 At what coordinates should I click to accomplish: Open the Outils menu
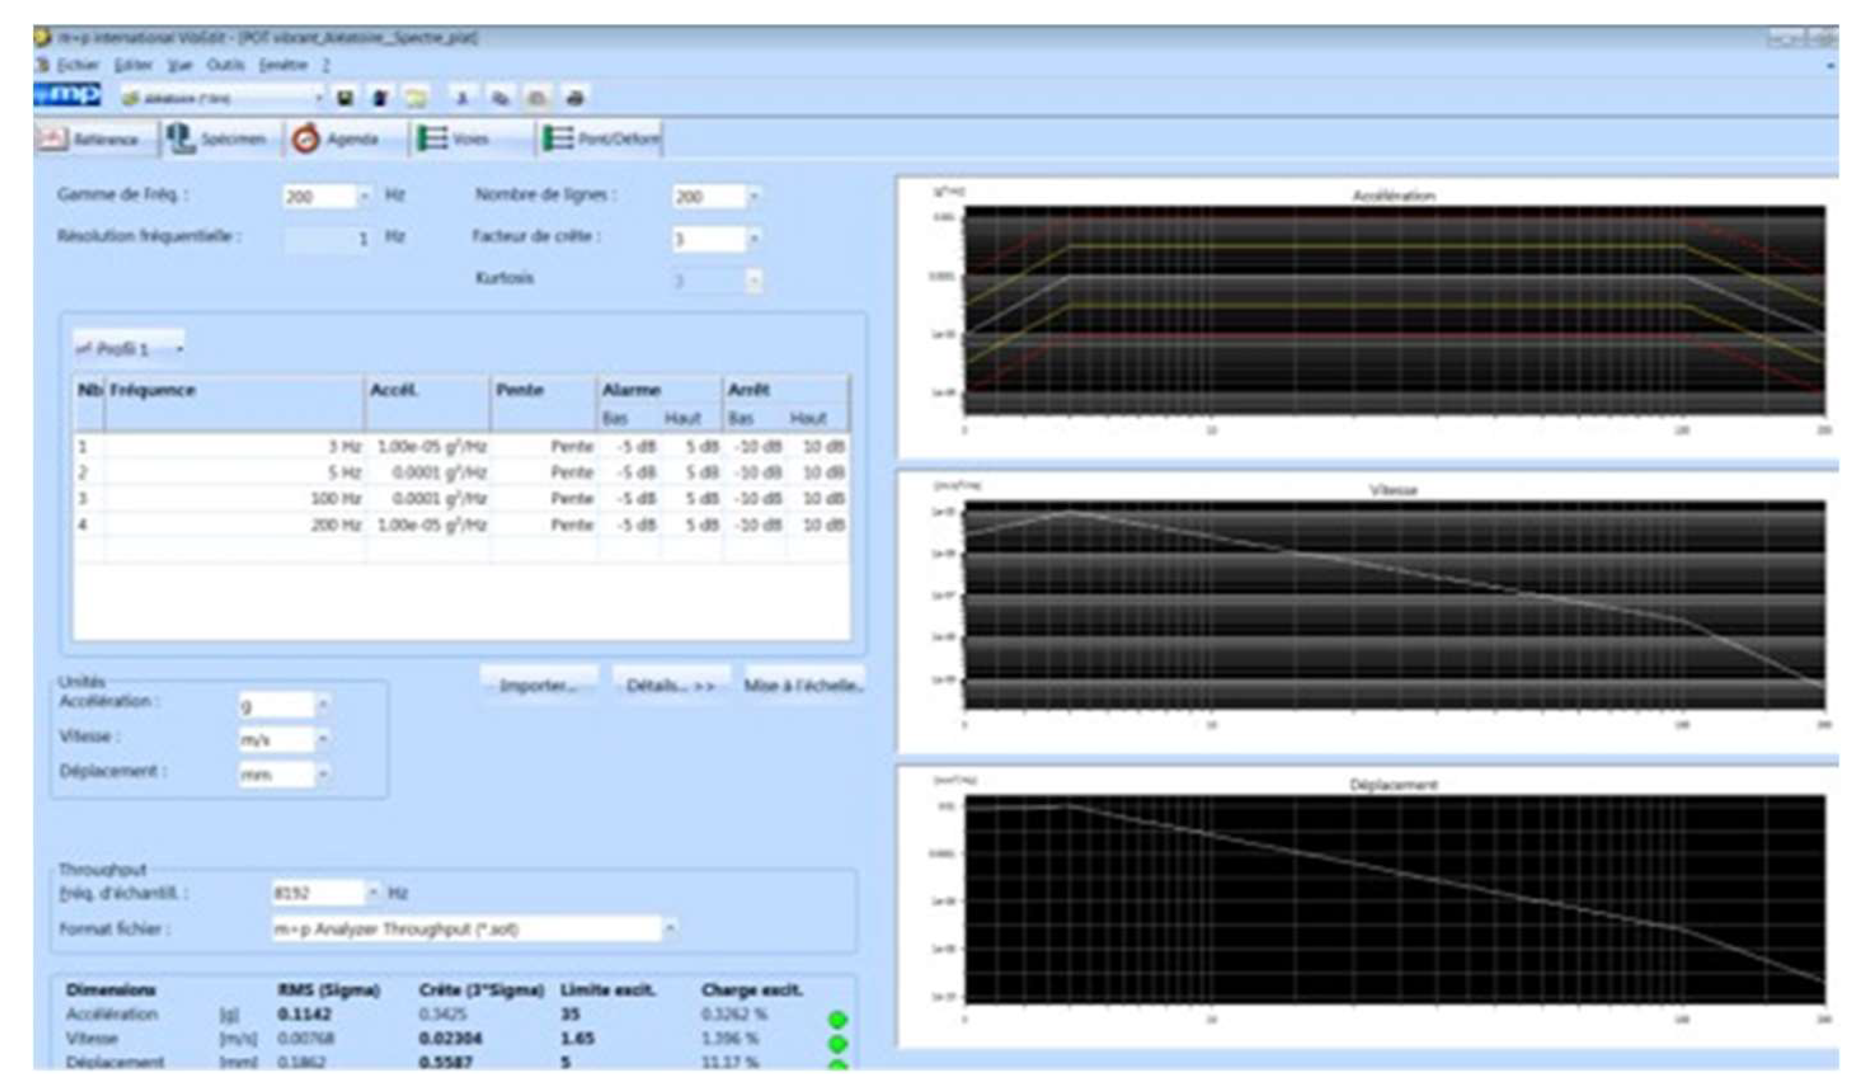pyautogui.click(x=225, y=66)
